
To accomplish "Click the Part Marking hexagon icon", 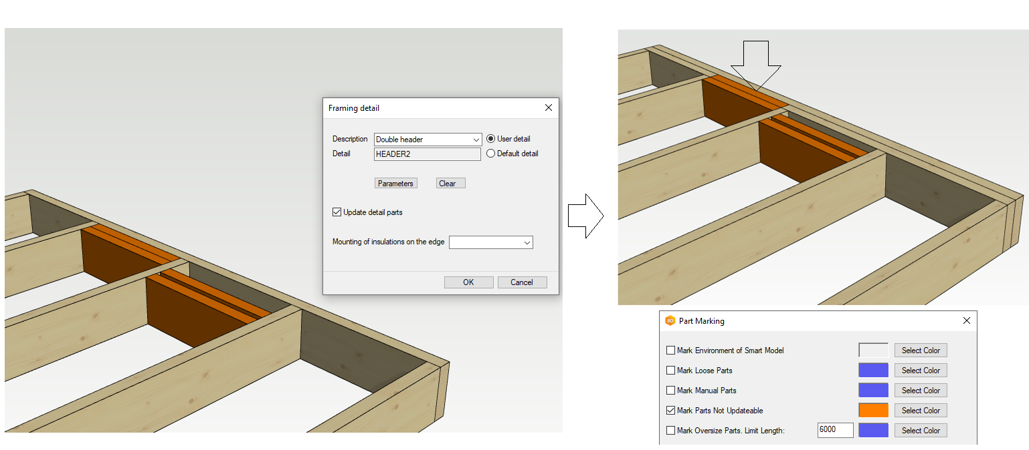I will 670,321.
